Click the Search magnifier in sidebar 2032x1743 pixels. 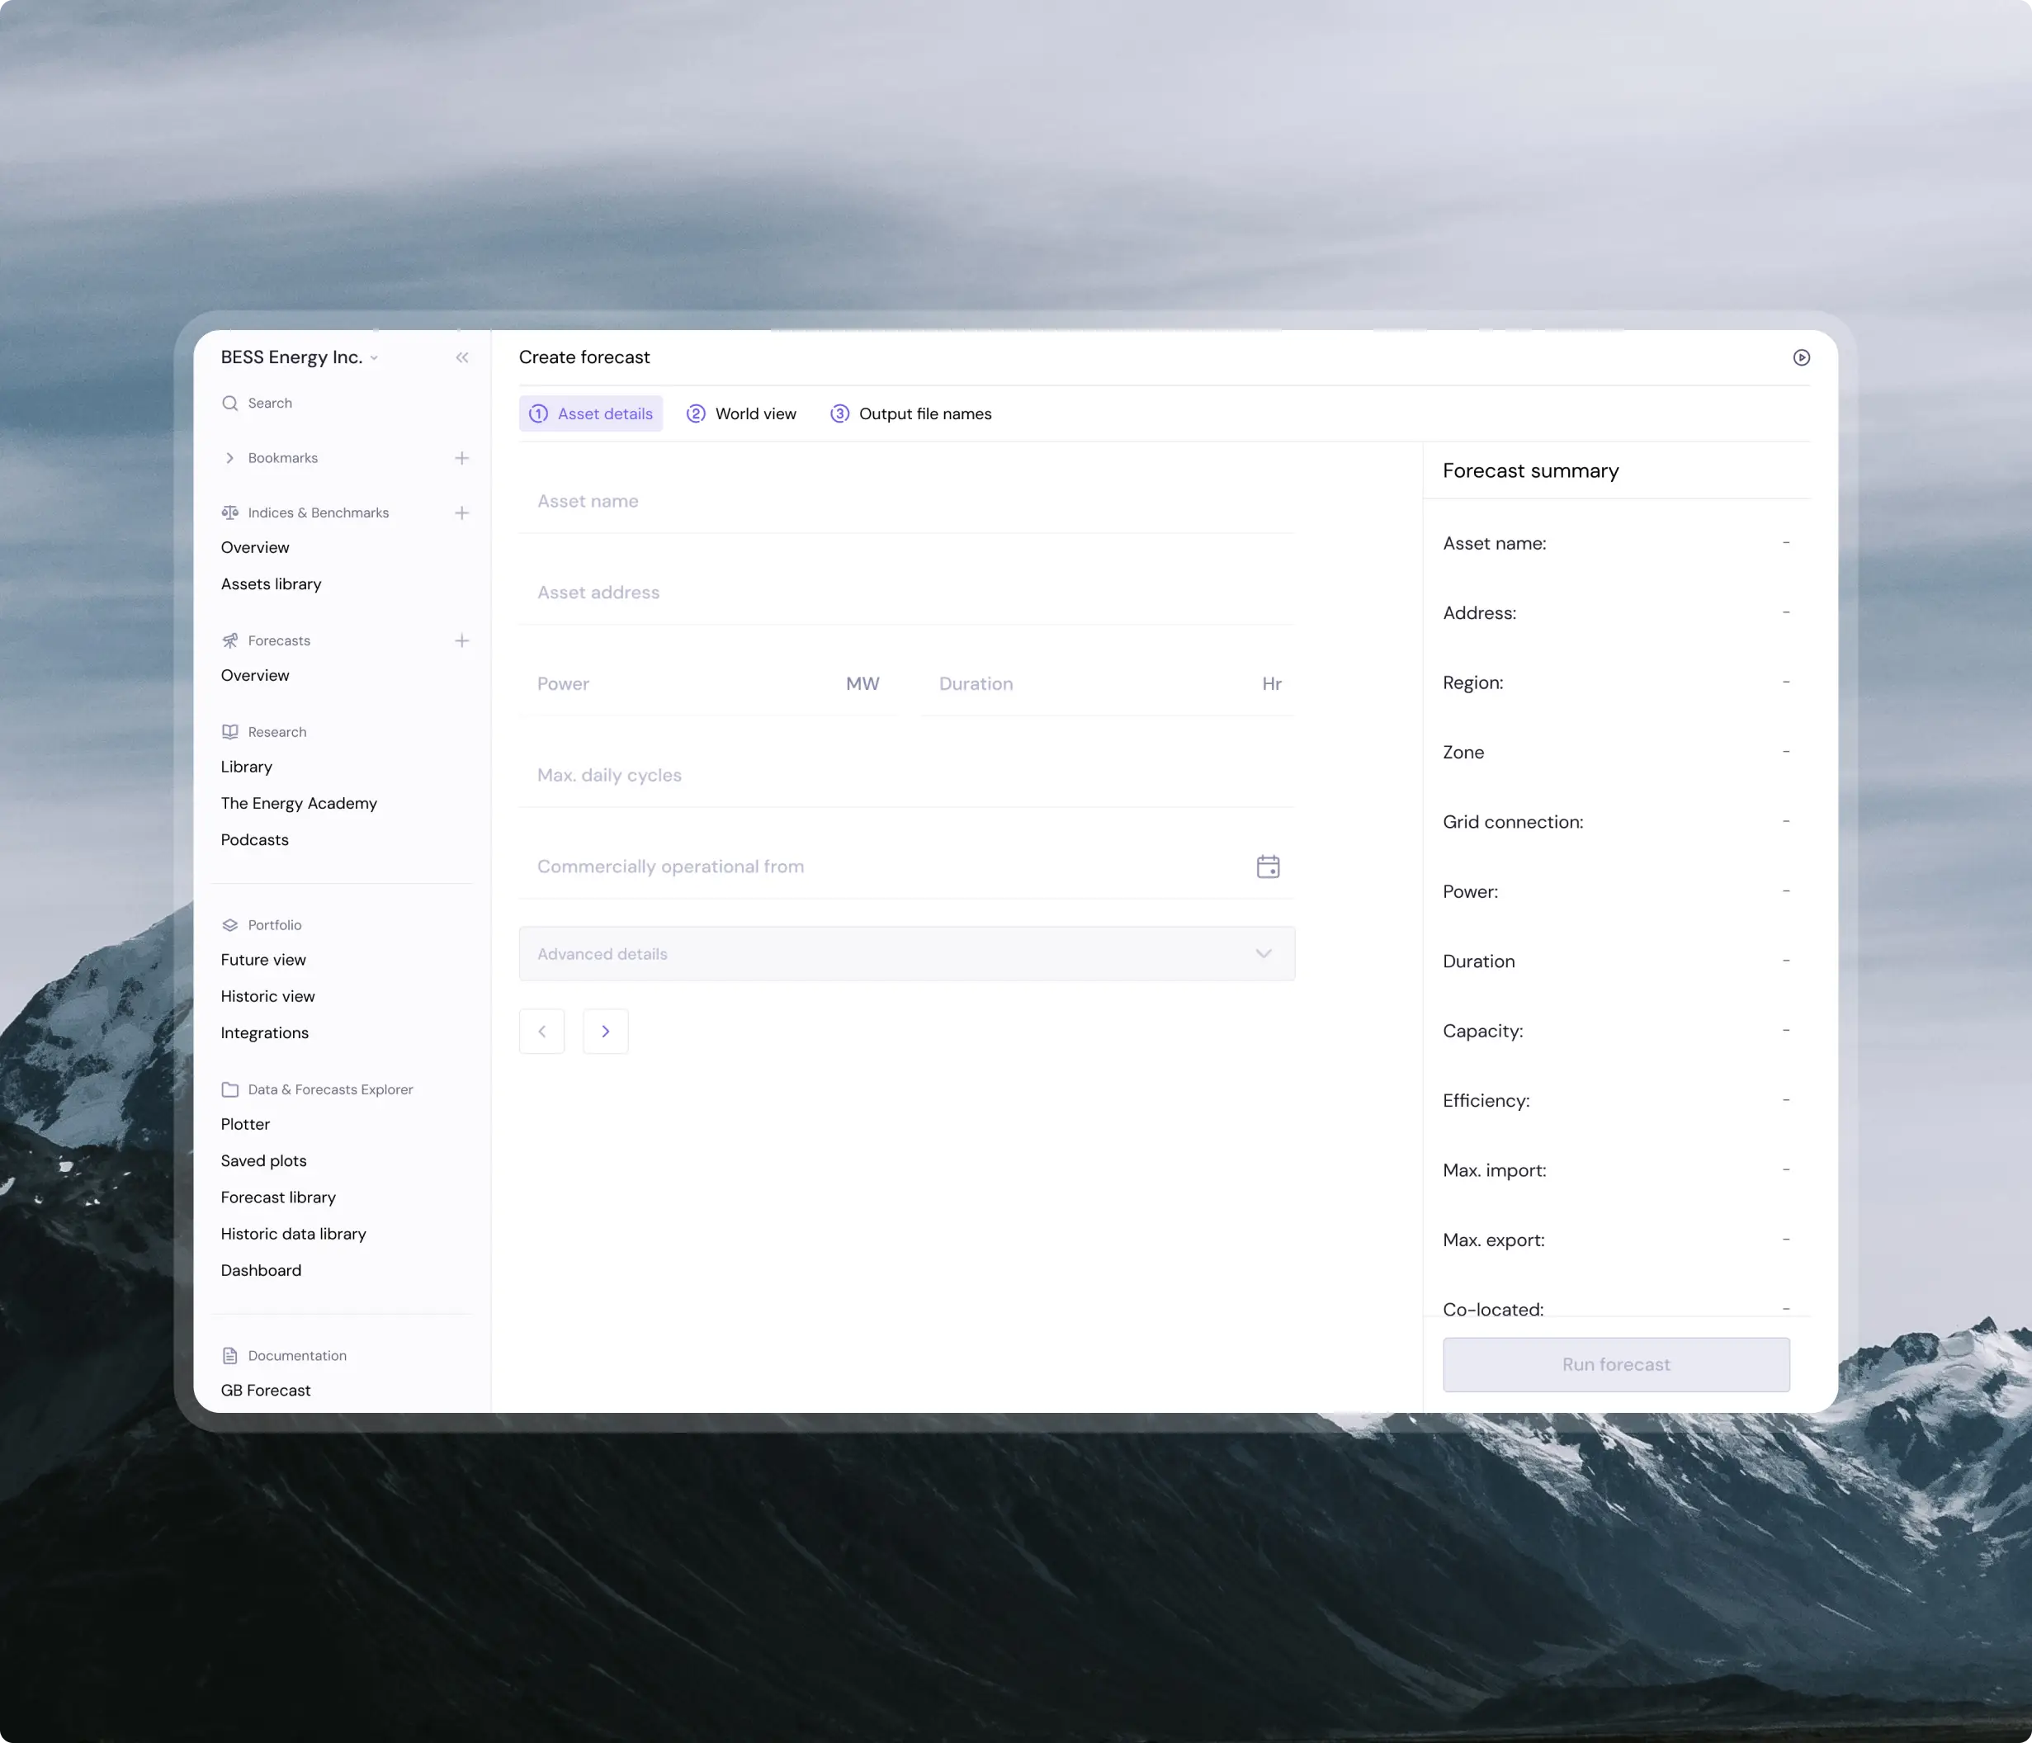[x=230, y=403]
